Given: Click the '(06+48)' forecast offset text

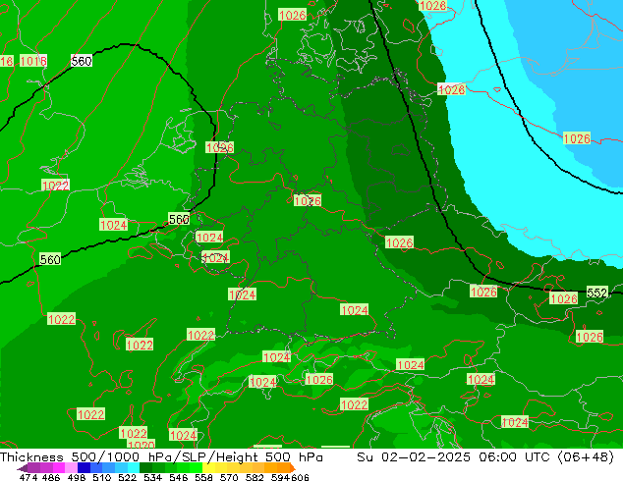Looking at the screenshot, I should 586,457.
